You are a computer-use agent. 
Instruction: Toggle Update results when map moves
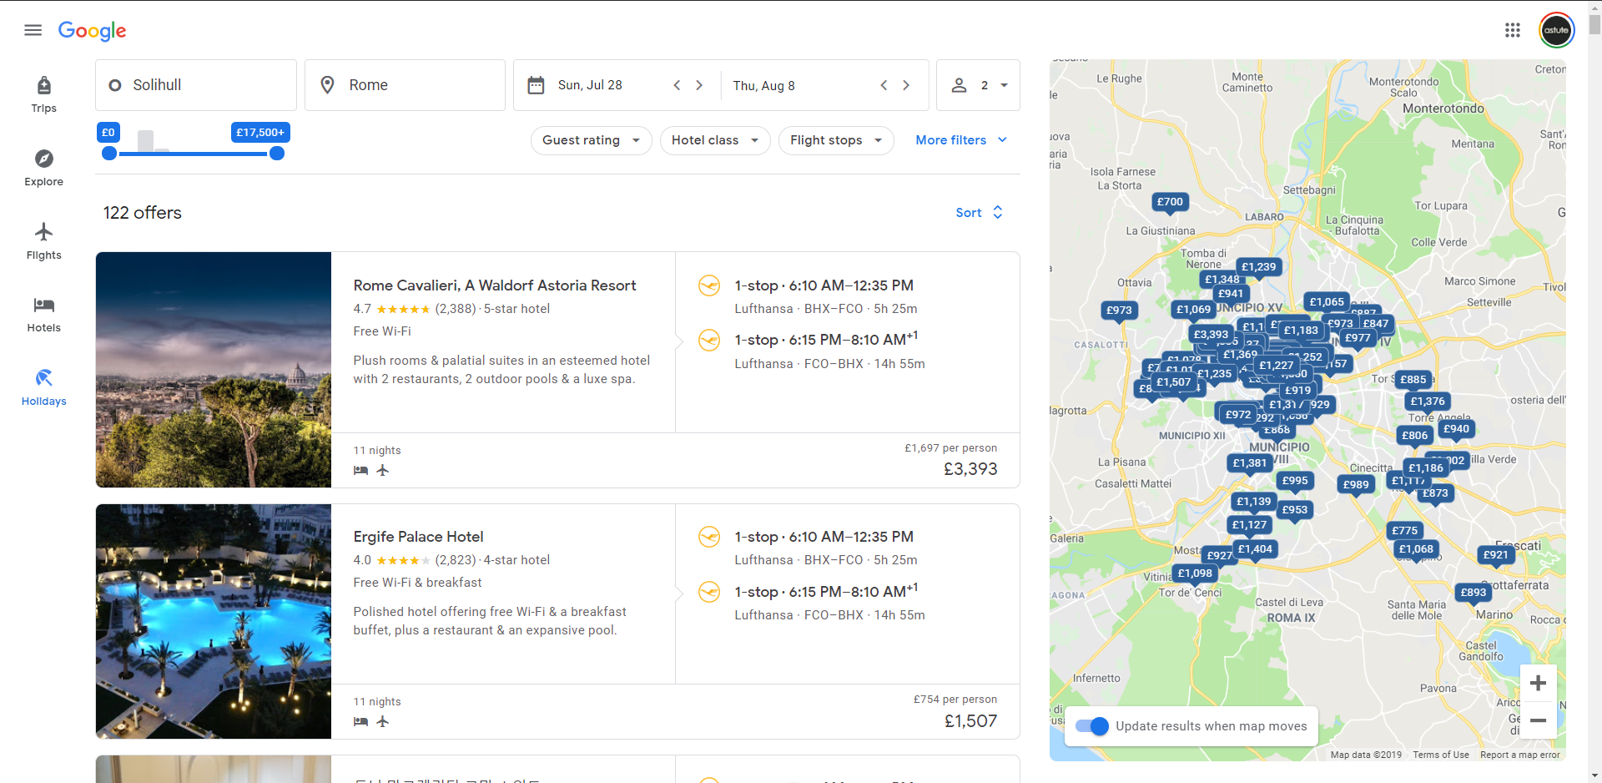click(1091, 726)
